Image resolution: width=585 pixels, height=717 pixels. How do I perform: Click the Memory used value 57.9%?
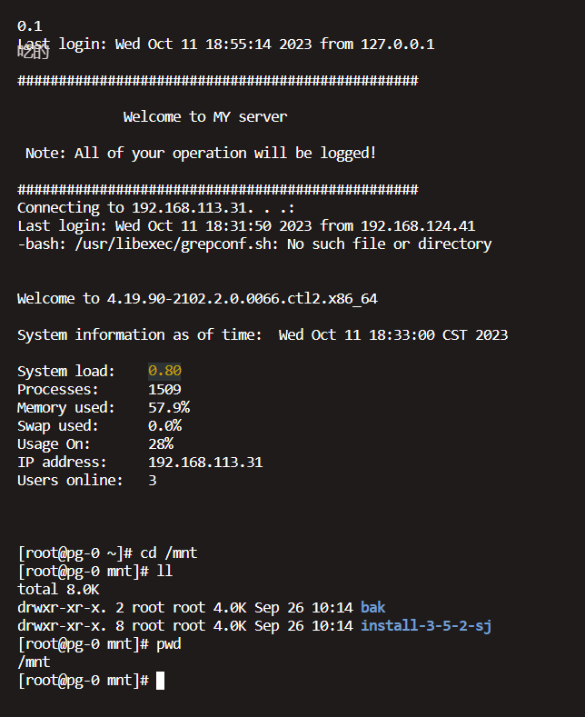[169, 407]
